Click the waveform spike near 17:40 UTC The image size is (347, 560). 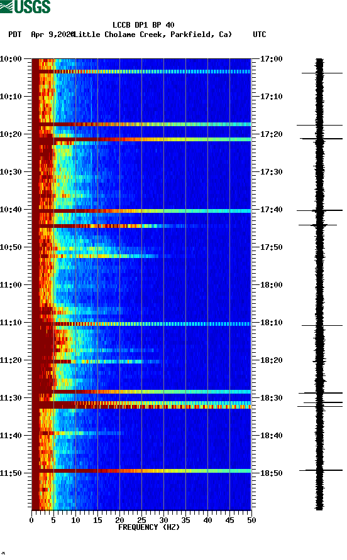(x=319, y=211)
